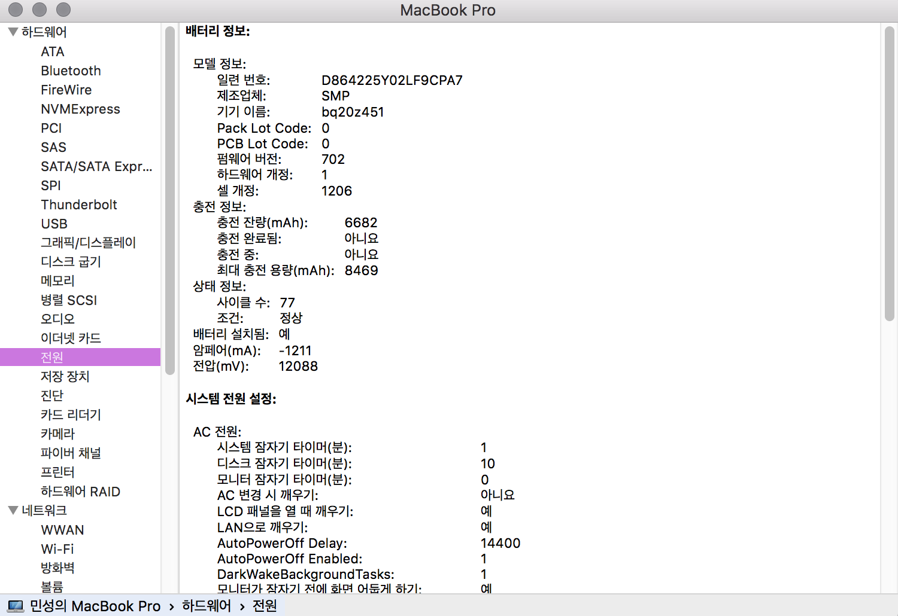
Task: Click 하드웨어 in the bottom path bar
Action: (x=206, y=606)
